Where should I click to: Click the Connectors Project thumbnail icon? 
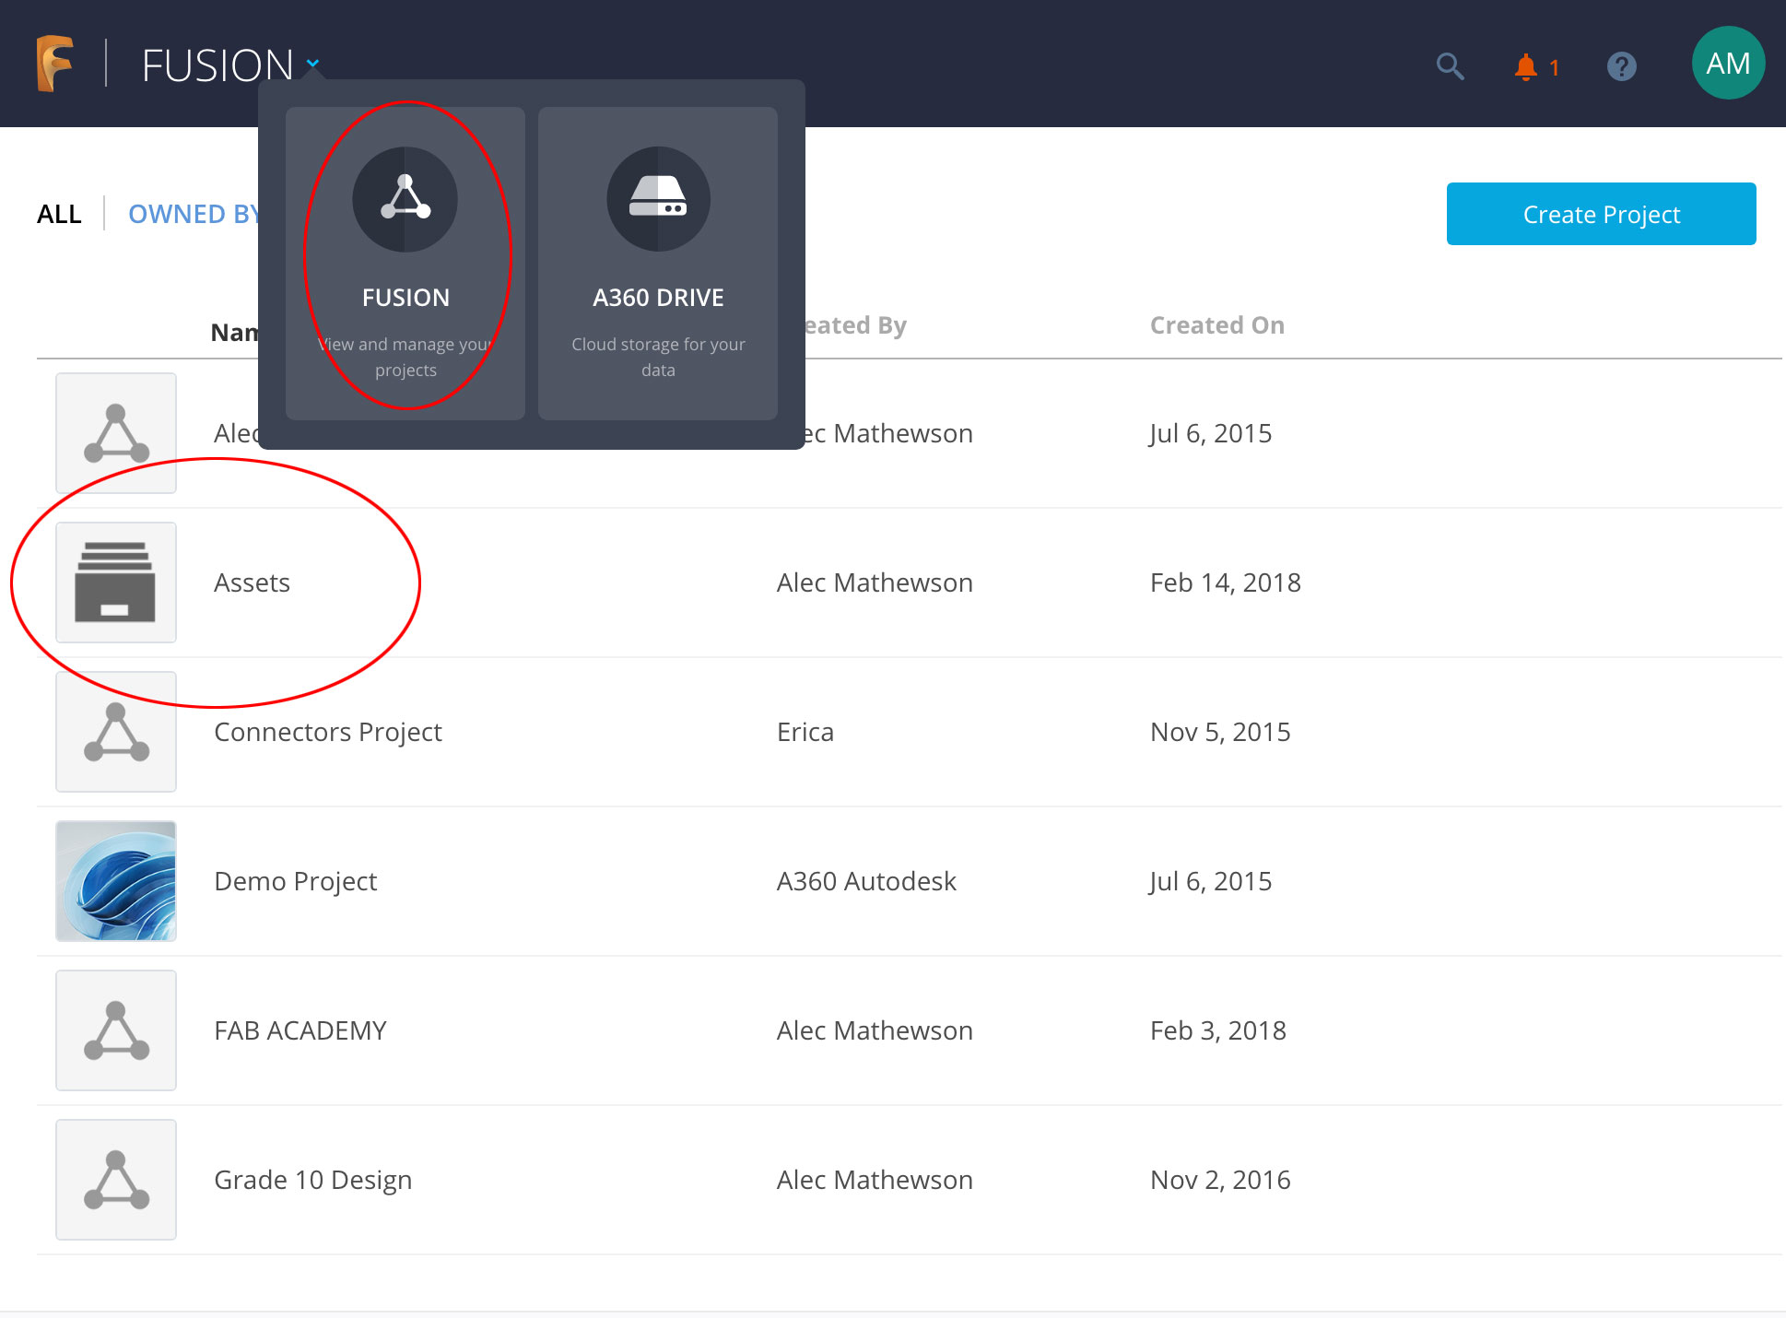coord(116,732)
